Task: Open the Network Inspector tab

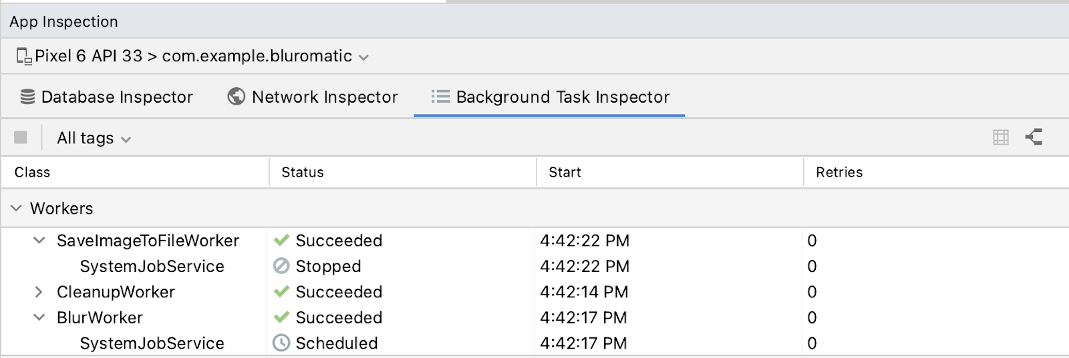Action: click(x=324, y=97)
